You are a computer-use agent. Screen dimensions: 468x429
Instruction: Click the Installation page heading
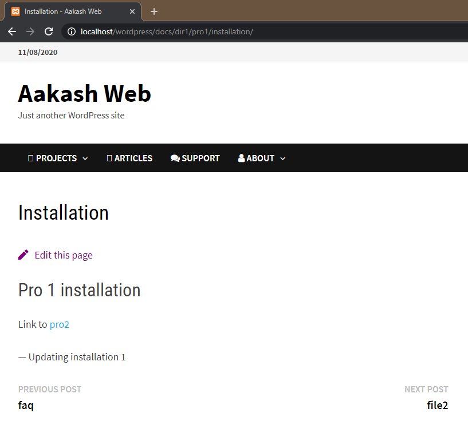(63, 213)
